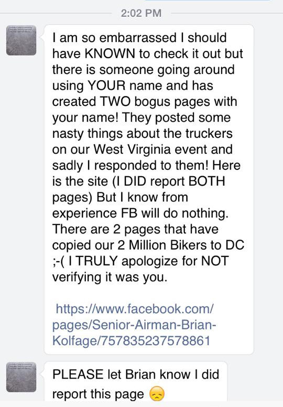Tap the words '2 Million Bikers to DC'
Viewport: 283px width, 407px height.
(181, 245)
